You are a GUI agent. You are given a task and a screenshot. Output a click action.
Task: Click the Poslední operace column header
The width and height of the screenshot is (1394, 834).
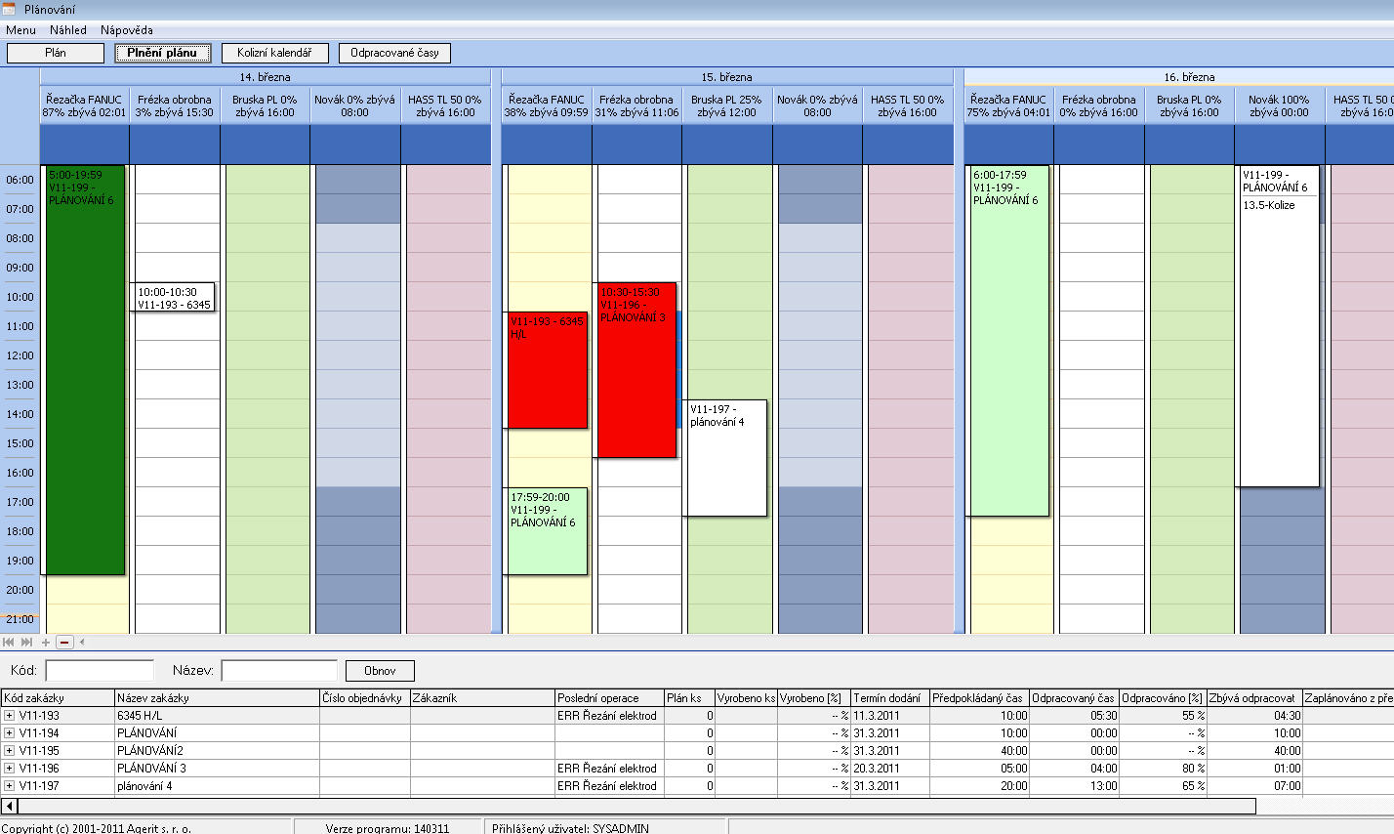[609, 698]
